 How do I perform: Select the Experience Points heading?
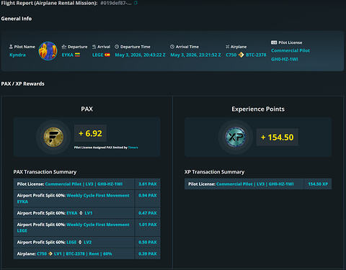[x=258, y=109]
